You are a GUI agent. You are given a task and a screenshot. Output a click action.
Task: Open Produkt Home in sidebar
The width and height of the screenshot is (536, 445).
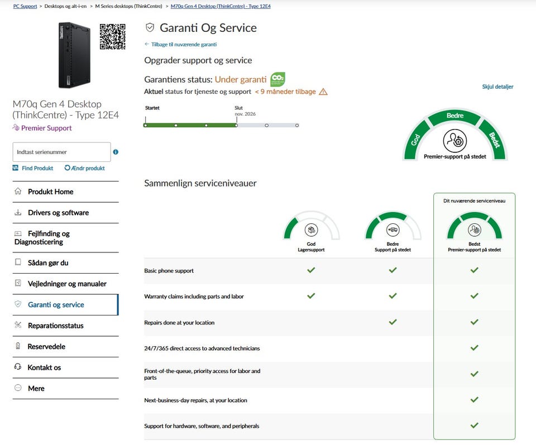point(50,192)
